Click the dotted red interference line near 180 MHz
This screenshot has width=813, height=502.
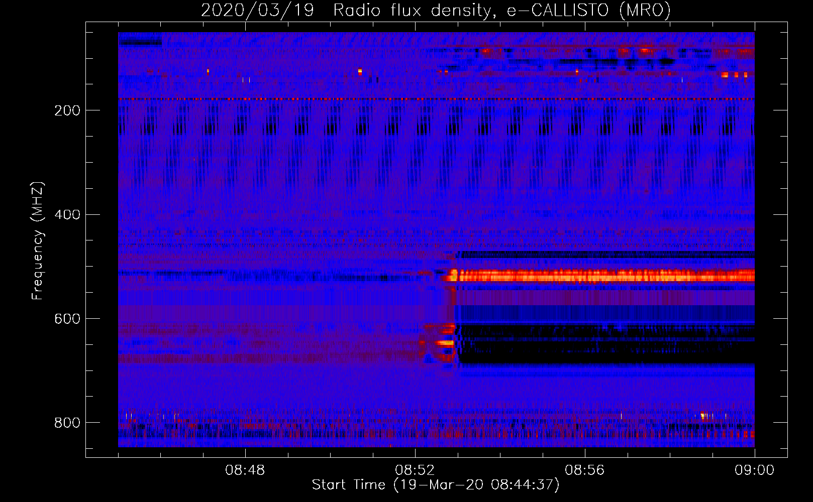[436, 99]
